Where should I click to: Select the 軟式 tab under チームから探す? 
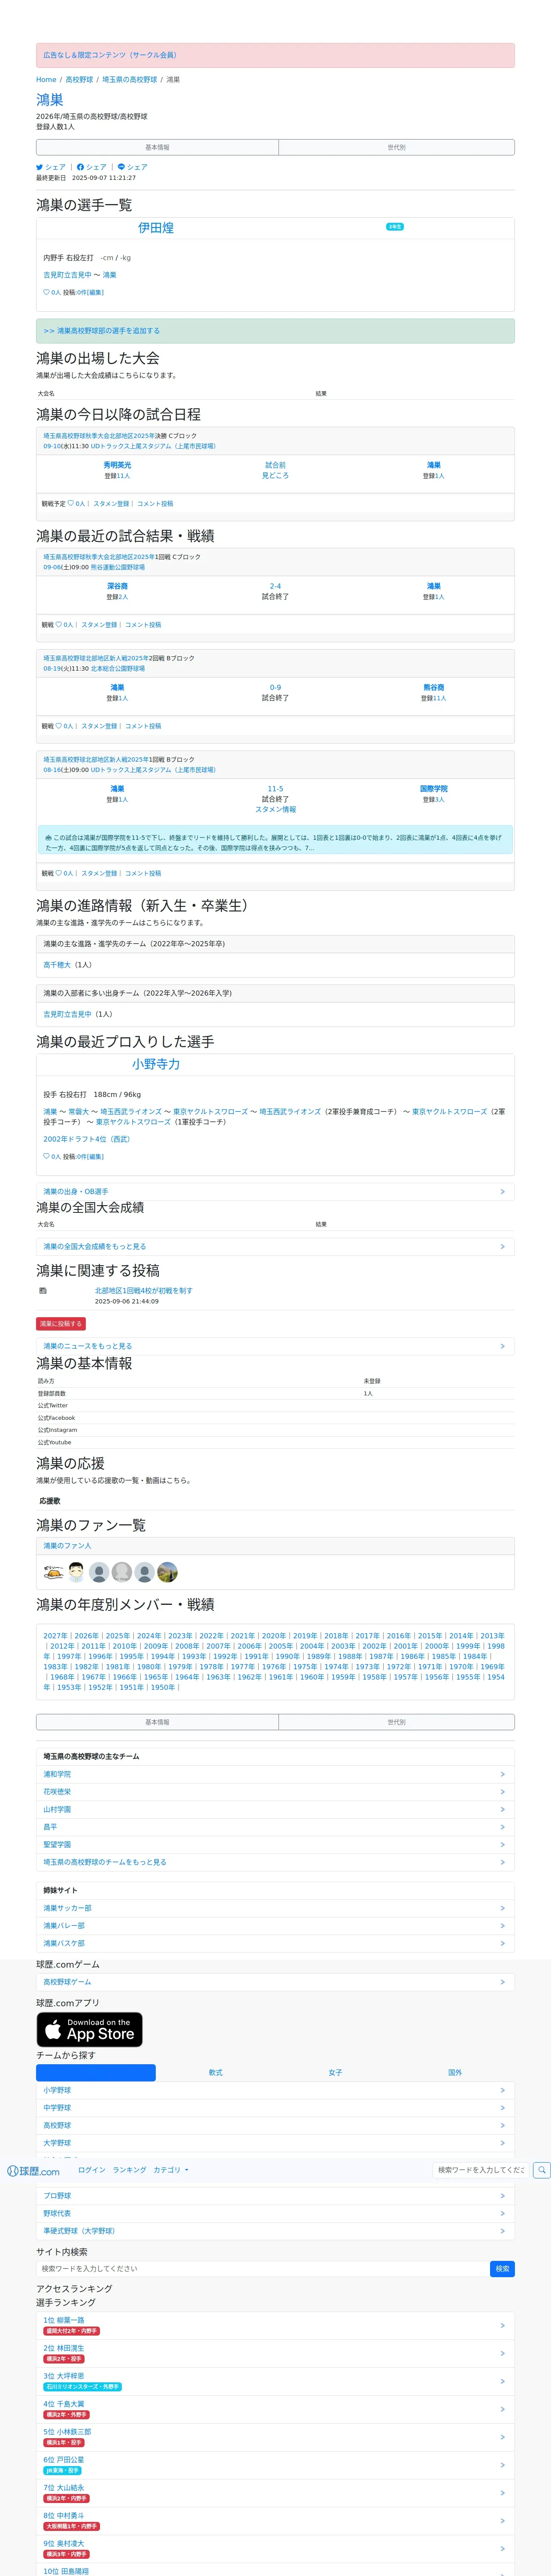(x=215, y=2073)
